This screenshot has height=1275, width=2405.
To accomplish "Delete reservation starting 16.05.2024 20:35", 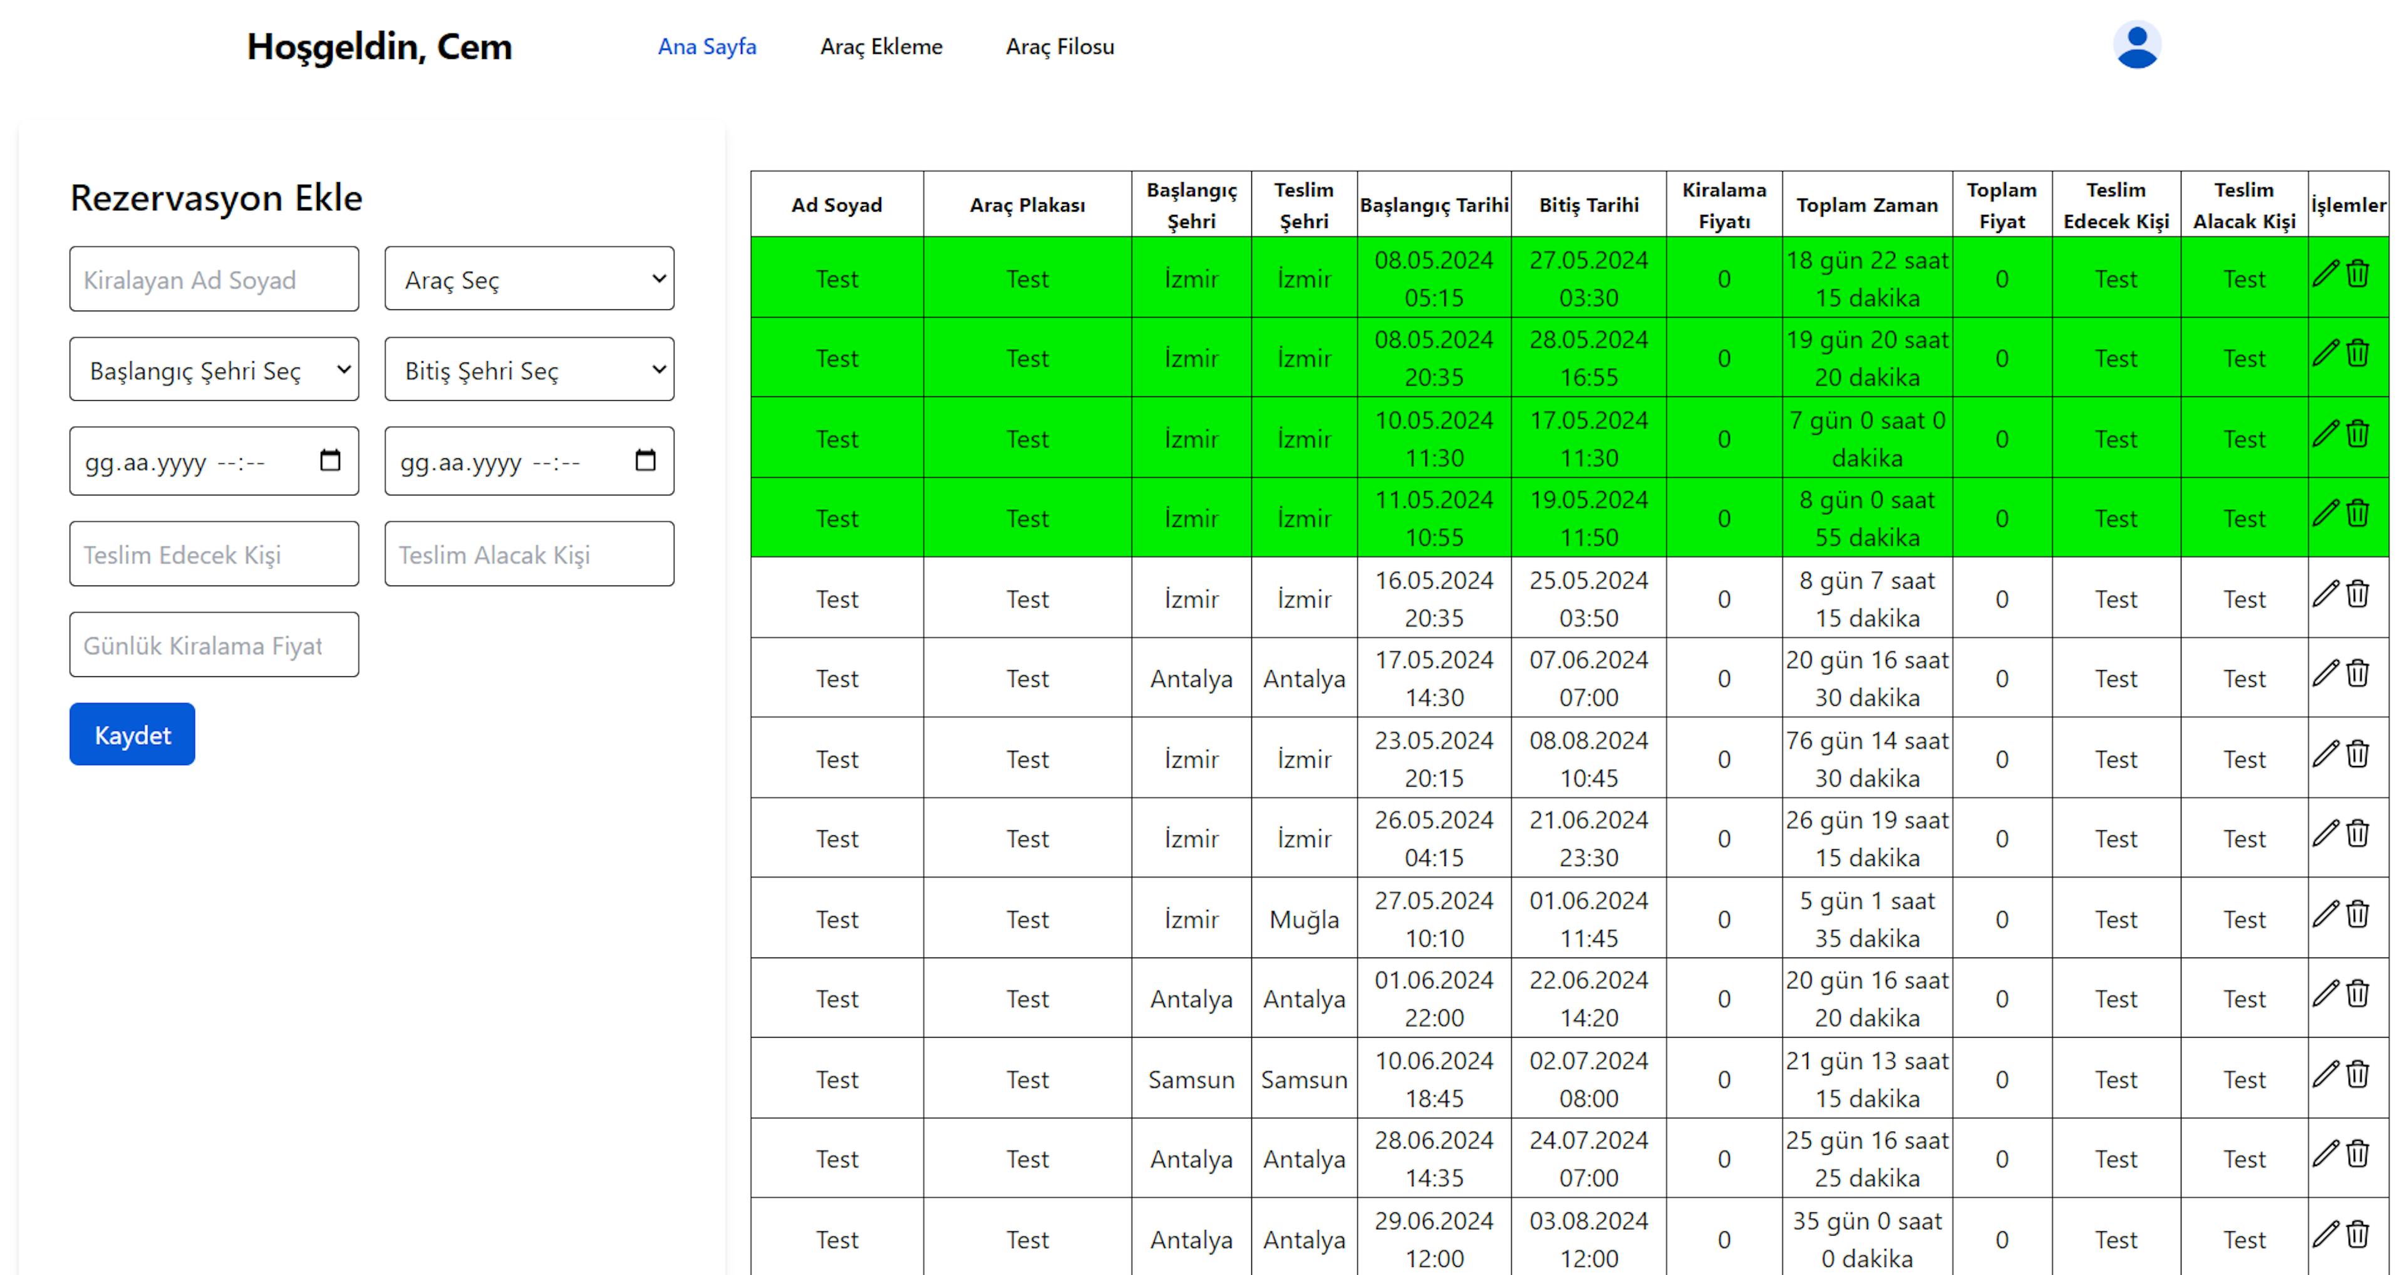I will pyautogui.click(x=2357, y=592).
